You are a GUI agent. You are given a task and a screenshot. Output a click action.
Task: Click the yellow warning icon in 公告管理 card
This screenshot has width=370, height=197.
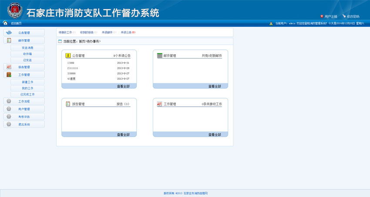coord(68,56)
